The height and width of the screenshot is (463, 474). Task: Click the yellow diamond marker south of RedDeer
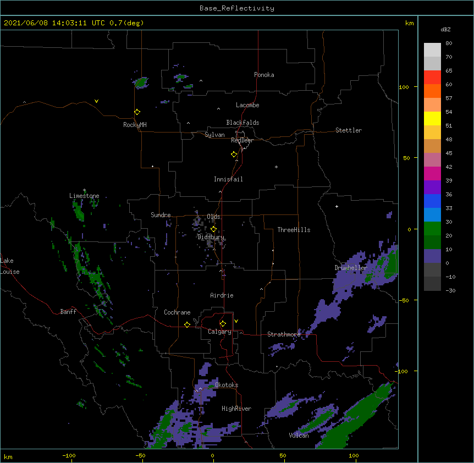[234, 155]
